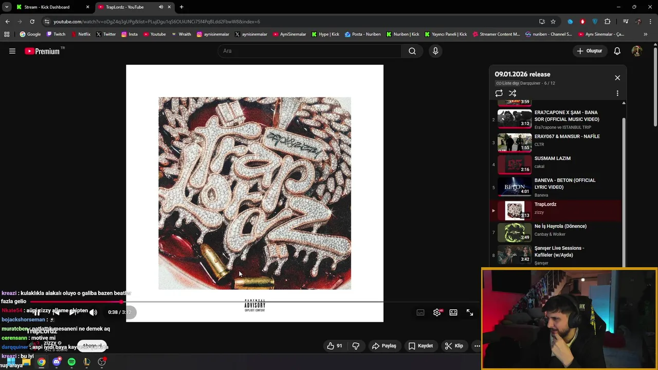Click the Oluştur create button
The width and height of the screenshot is (658, 370).
pyautogui.click(x=589, y=51)
